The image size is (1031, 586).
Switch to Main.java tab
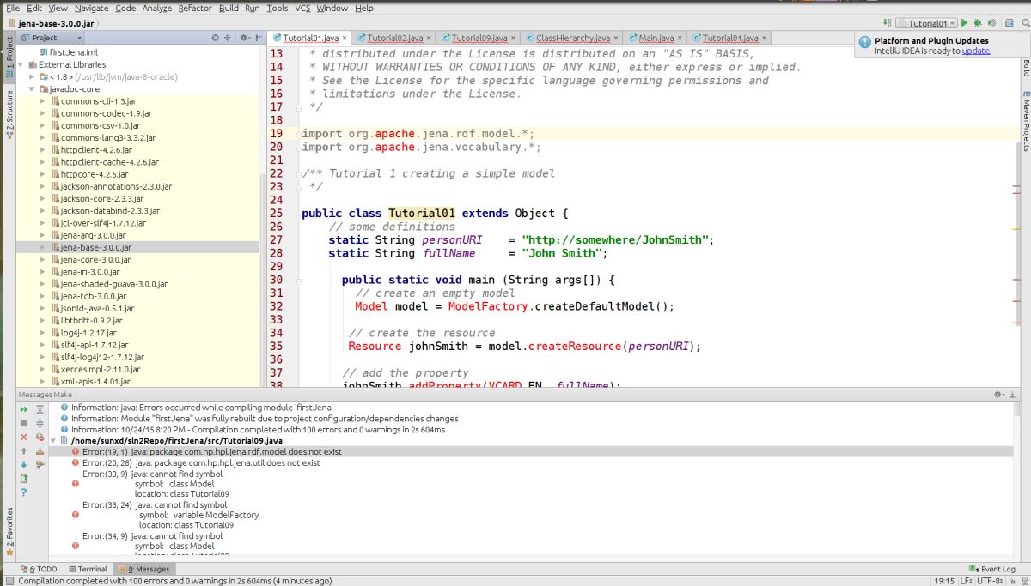(656, 38)
